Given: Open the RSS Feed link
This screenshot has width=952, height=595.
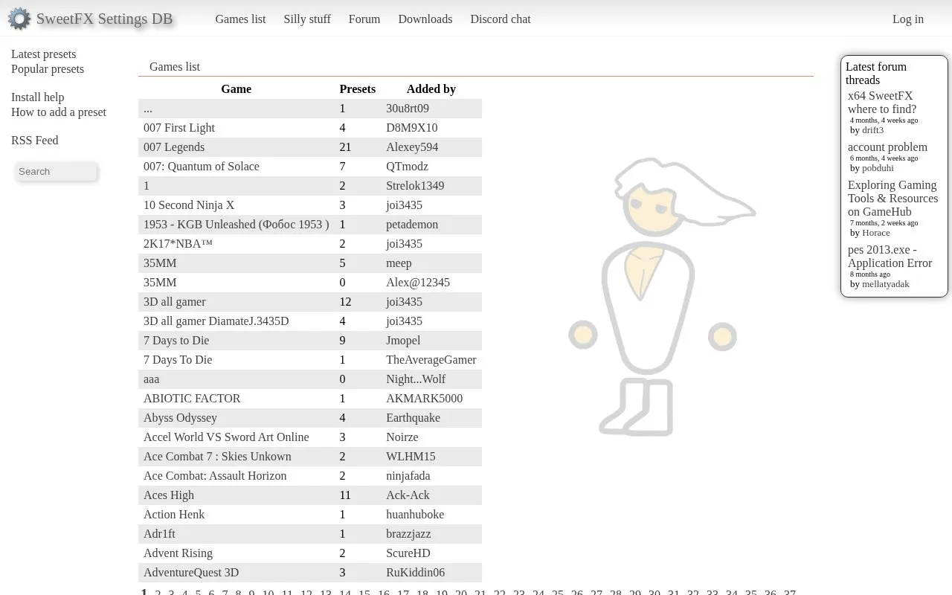Looking at the screenshot, I should tap(35, 141).
